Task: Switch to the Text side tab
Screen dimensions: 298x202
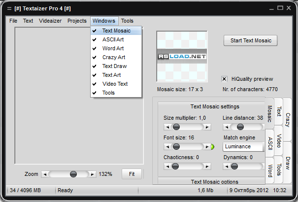Action: point(279,111)
